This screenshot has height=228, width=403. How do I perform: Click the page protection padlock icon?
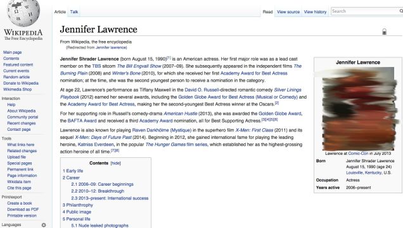coord(384,32)
